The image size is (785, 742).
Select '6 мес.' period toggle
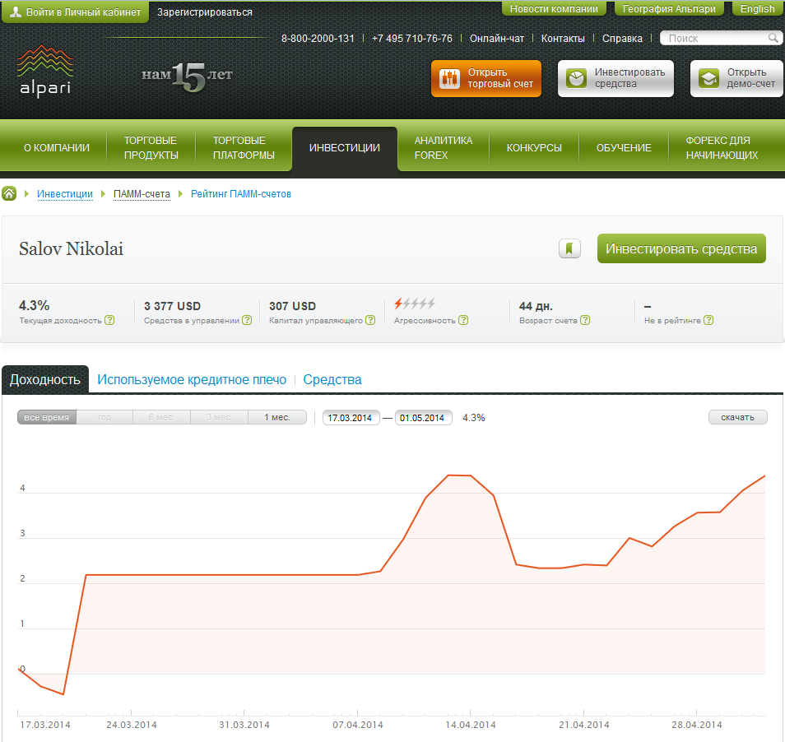click(x=162, y=417)
